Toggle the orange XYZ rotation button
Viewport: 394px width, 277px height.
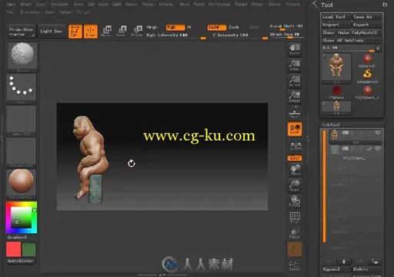coord(295,158)
